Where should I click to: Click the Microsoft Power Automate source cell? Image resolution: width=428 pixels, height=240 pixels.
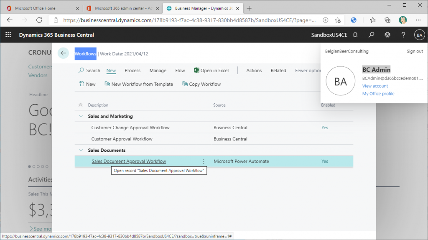pyautogui.click(x=241, y=161)
